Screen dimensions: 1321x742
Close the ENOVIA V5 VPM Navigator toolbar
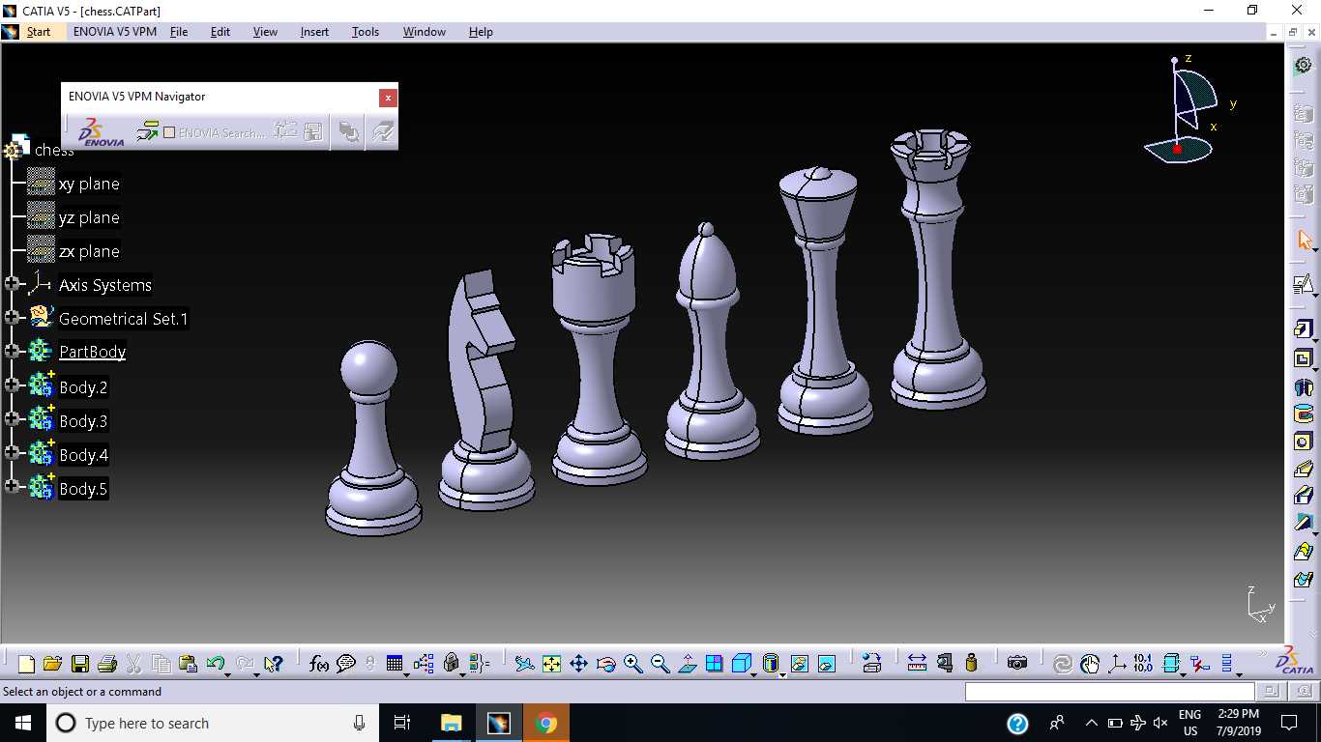pyautogui.click(x=388, y=97)
